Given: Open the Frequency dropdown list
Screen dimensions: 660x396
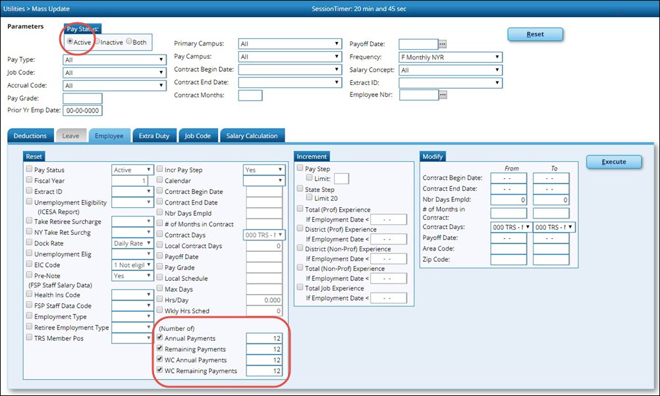Looking at the screenshot, I should pyautogui.click(x=451, y=57).
